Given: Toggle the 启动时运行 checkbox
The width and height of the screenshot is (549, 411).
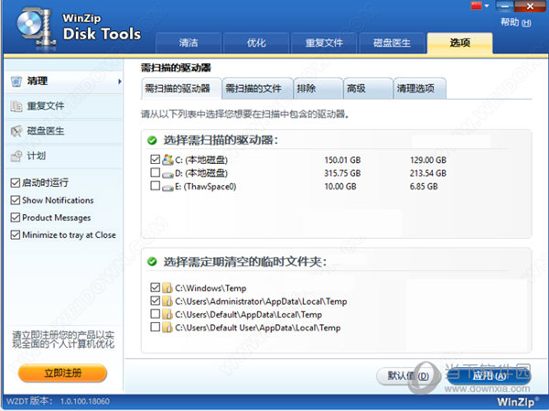Looking at the screenshot, I should click(x=16, y=182).
